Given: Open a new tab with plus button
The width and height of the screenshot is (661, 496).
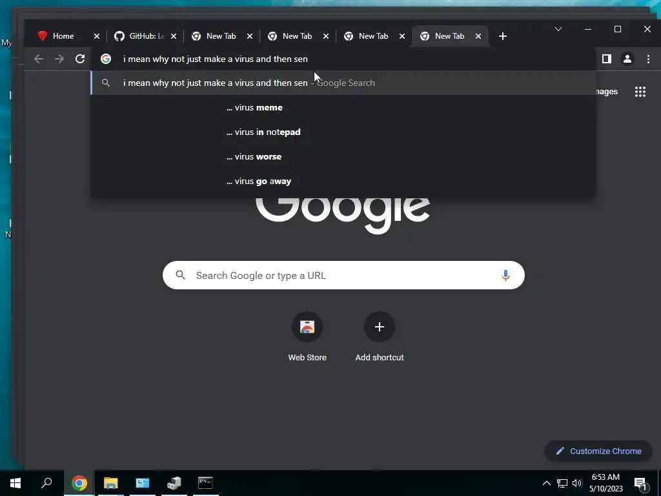Looking at the screenshot, I should pos(502,36).
